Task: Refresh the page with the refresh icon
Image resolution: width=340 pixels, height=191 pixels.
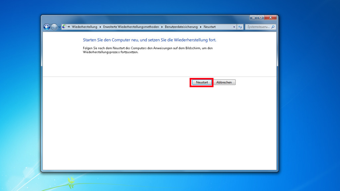Action: pyautogui.click(x=240, y=27)
